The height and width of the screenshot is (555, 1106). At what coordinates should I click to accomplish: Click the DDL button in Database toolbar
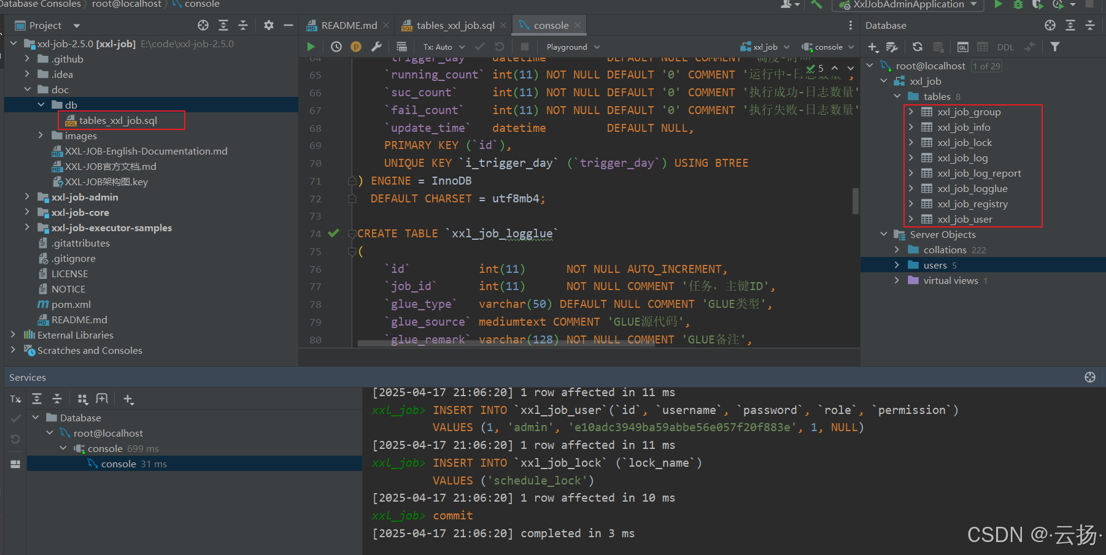coord(1005,47)
